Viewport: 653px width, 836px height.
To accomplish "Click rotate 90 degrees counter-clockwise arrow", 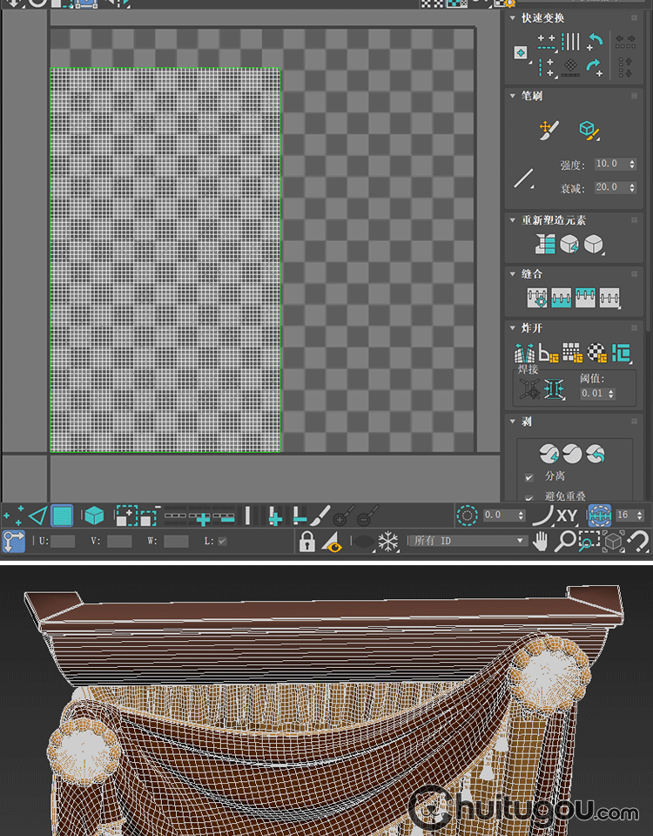I will click(596, 41).
